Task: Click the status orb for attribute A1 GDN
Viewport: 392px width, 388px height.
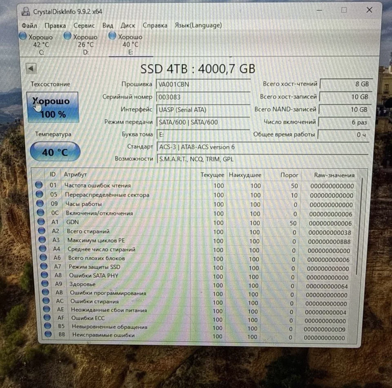Action: click(x=41, y=221)
